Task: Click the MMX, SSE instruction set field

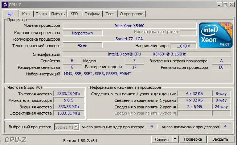Action: [x=147, y=76]
